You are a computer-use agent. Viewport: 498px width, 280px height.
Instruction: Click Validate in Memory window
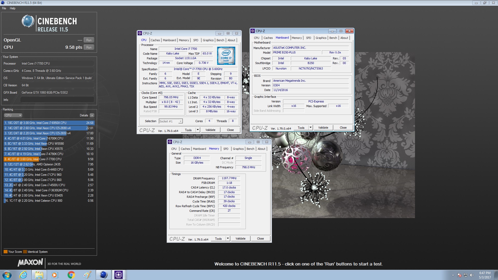click(240, 239)
